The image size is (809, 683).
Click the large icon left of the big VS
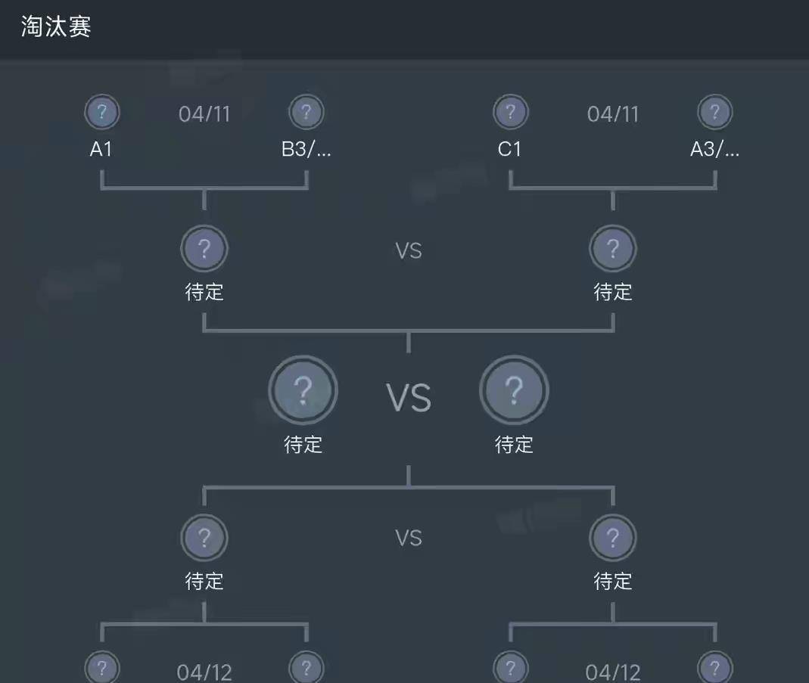click(x=303, y=390)
